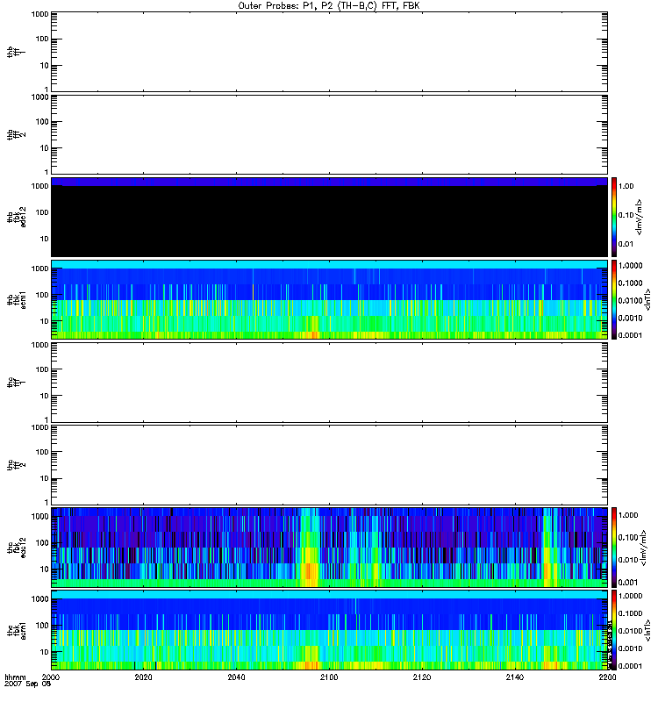Click '1.0000' on thc scm1 color scale
This screenshot has width=658, height=702.
(x=630, y=596)
